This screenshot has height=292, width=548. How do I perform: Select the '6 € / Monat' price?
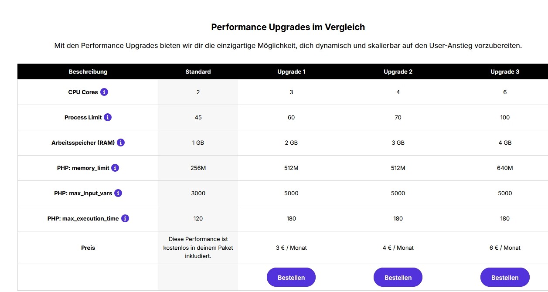[505, 248]
